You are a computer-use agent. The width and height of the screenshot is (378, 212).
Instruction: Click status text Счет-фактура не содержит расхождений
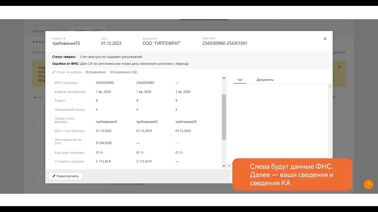pyautogui.click(x=111, y=57)
